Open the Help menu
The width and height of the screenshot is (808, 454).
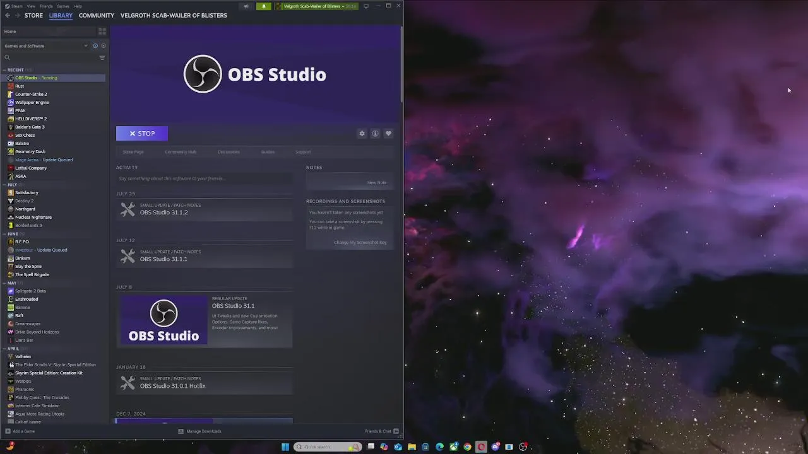(78, 6)
